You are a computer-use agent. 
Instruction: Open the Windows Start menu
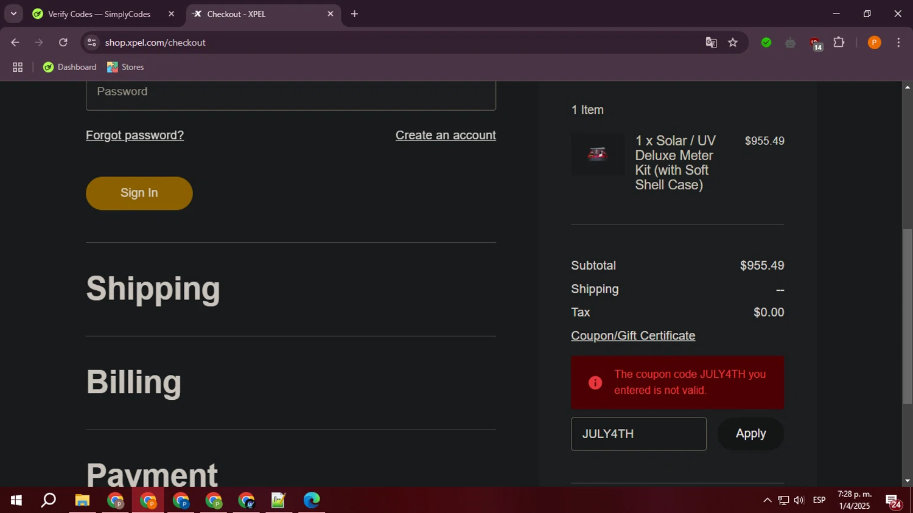point(16,500)
